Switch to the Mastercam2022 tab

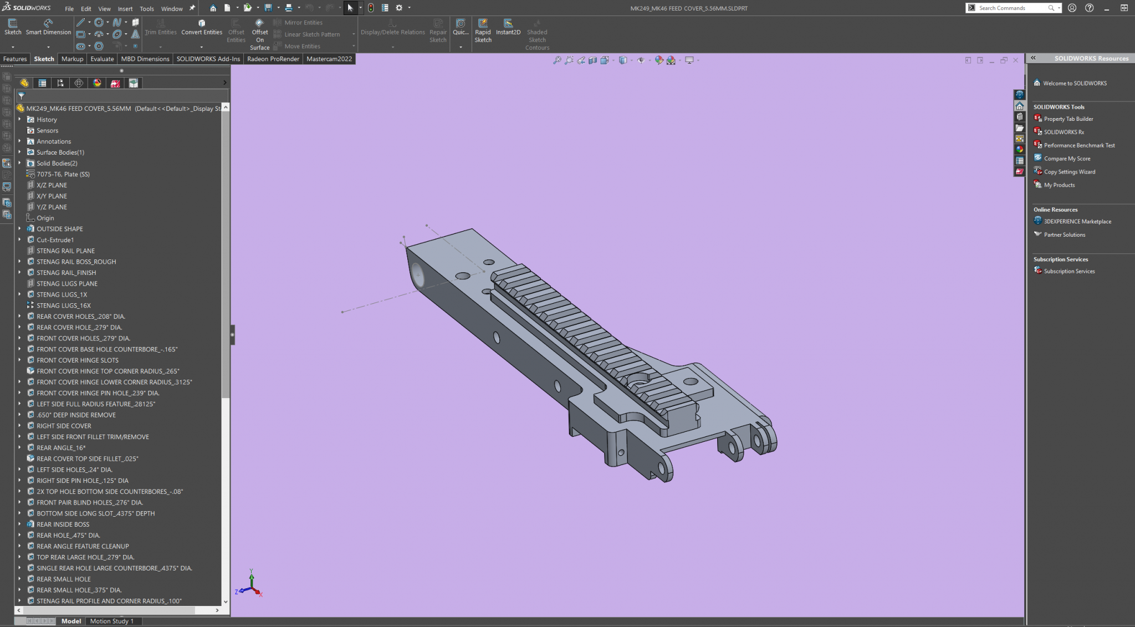pyautogui.click(x=329, y=59)
